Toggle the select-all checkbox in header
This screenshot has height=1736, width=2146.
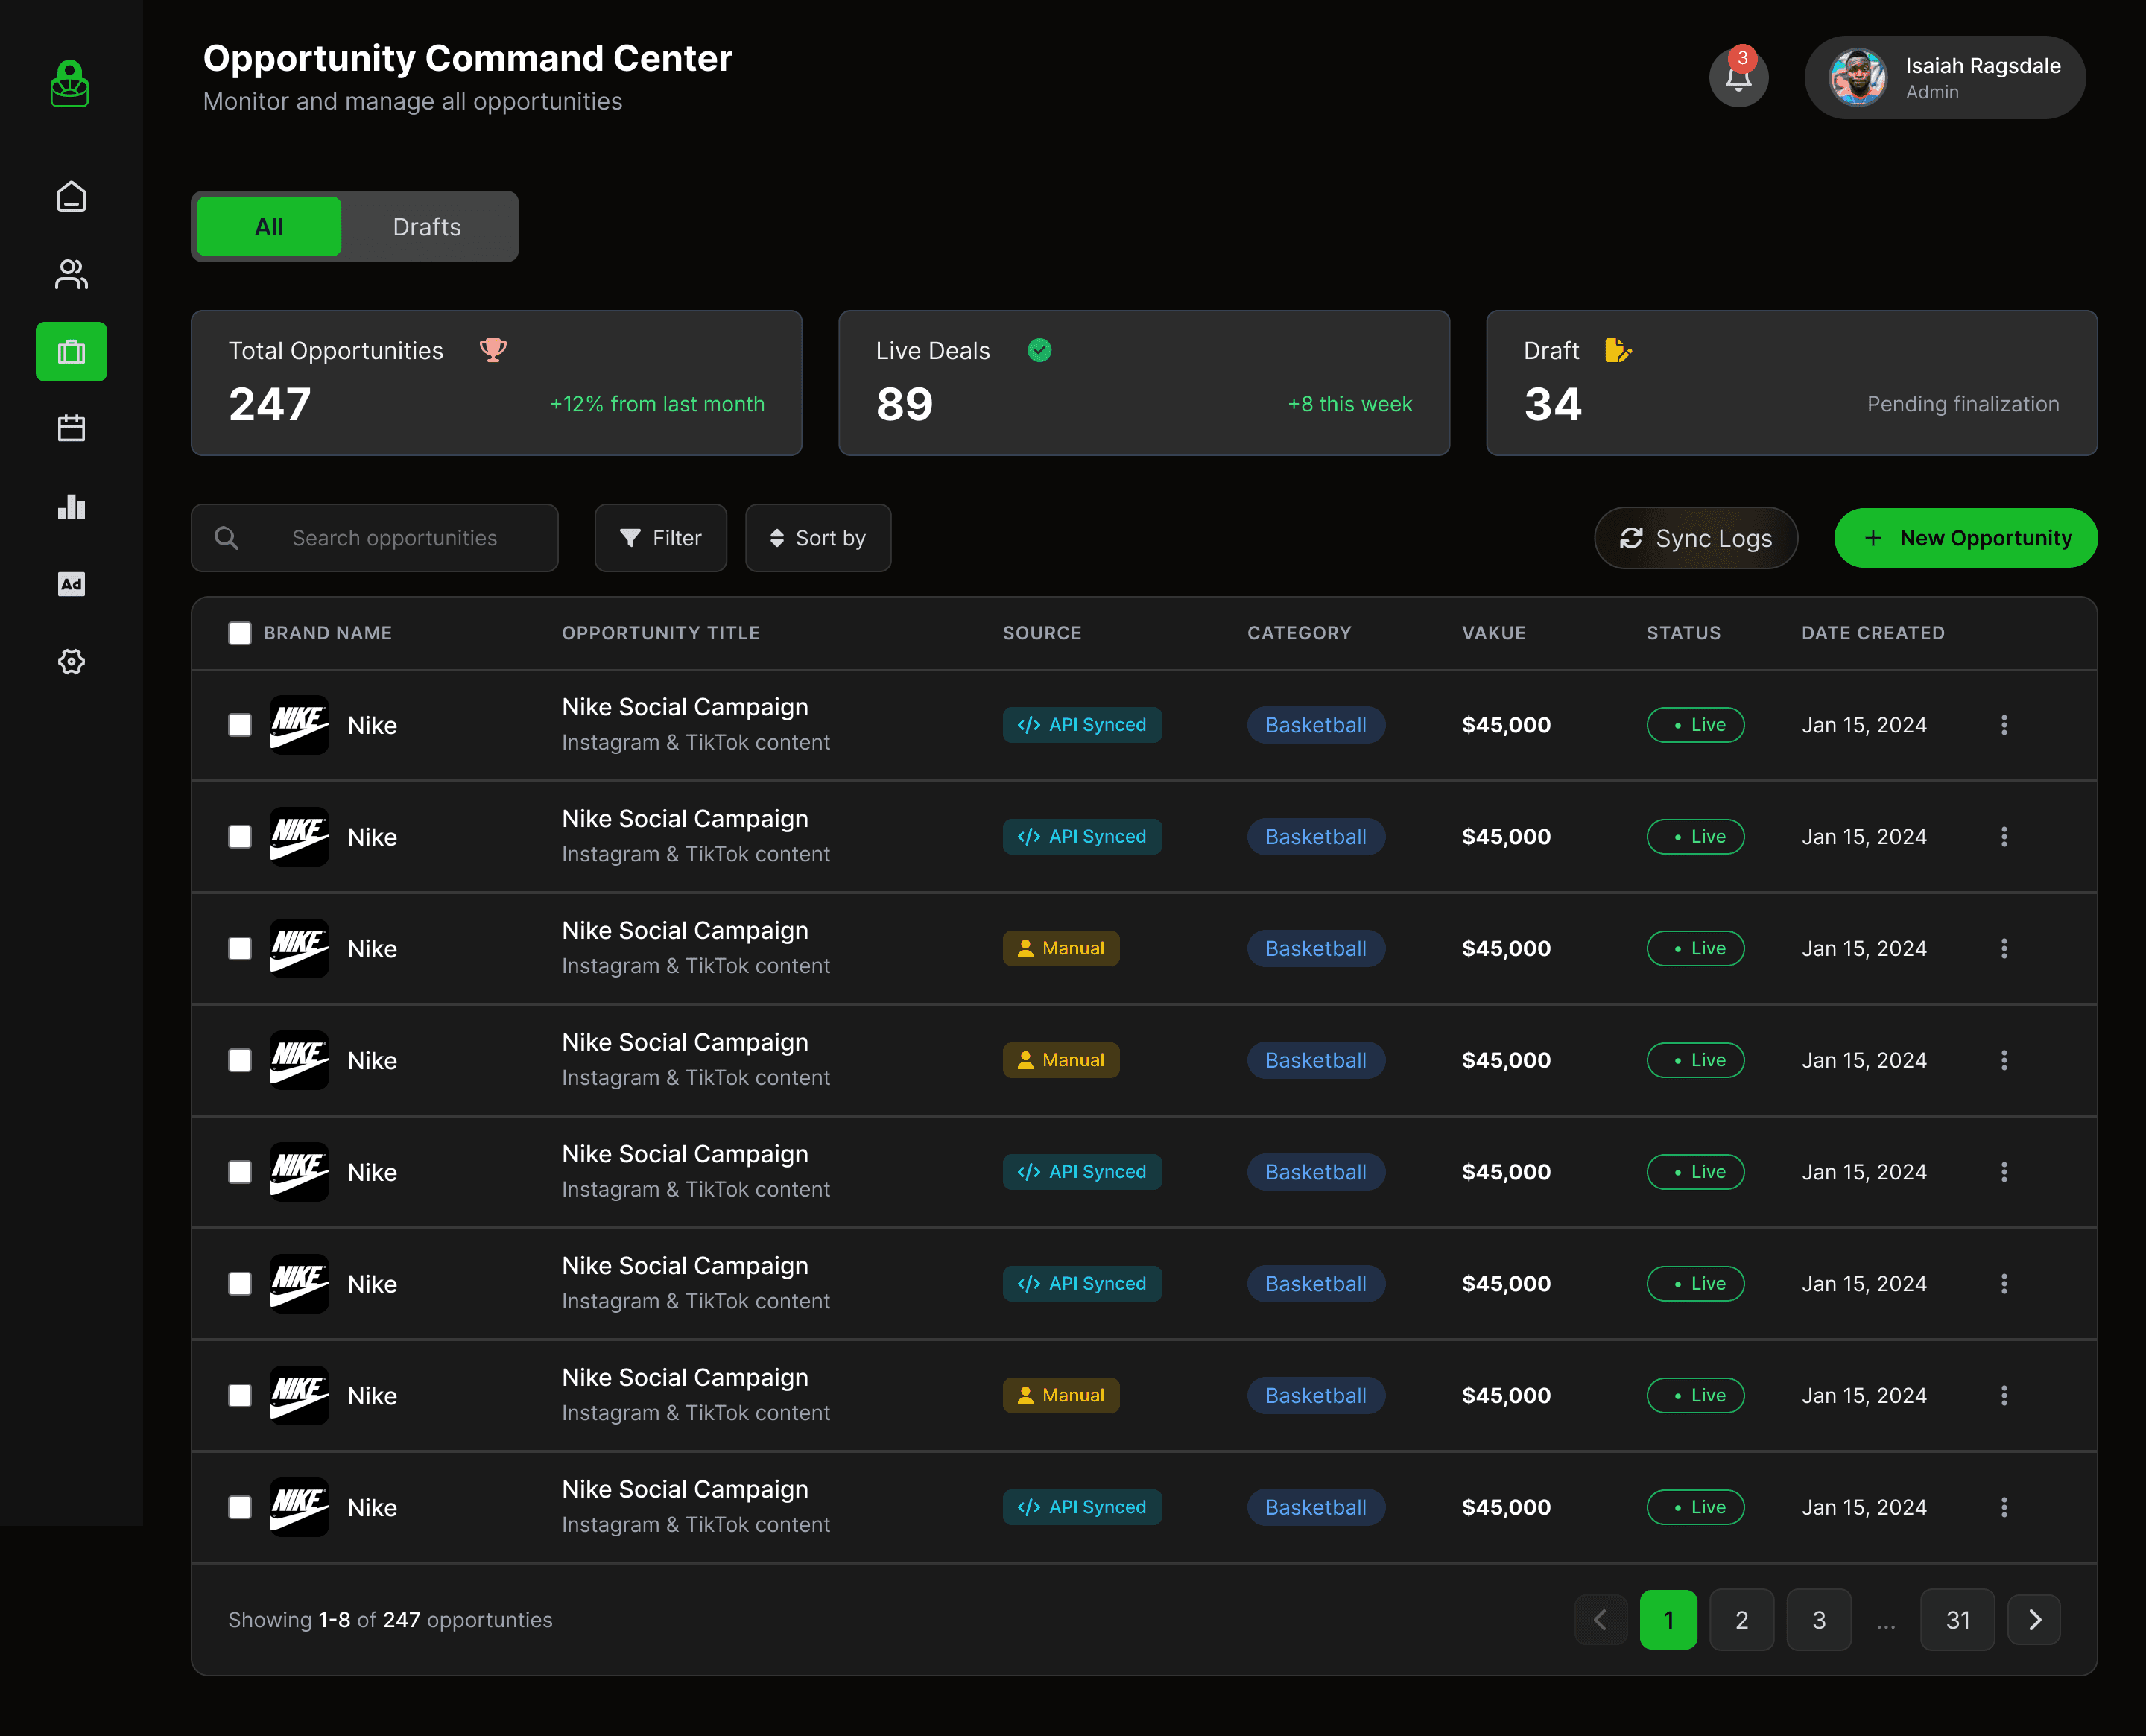[x=240, y=633]
